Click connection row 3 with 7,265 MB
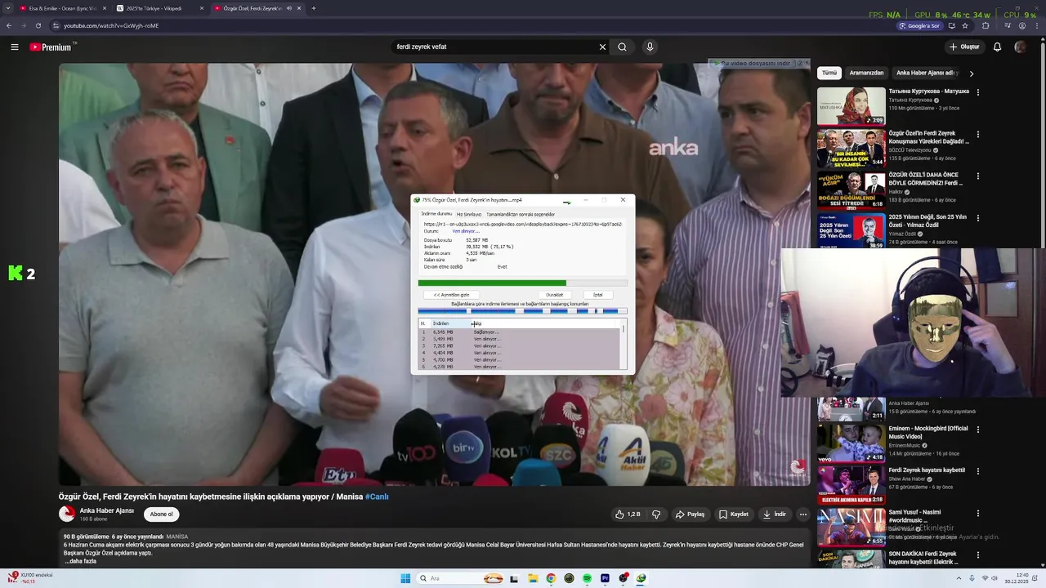This screenshot has height=588, width=1046. click(x=521, y=346)
